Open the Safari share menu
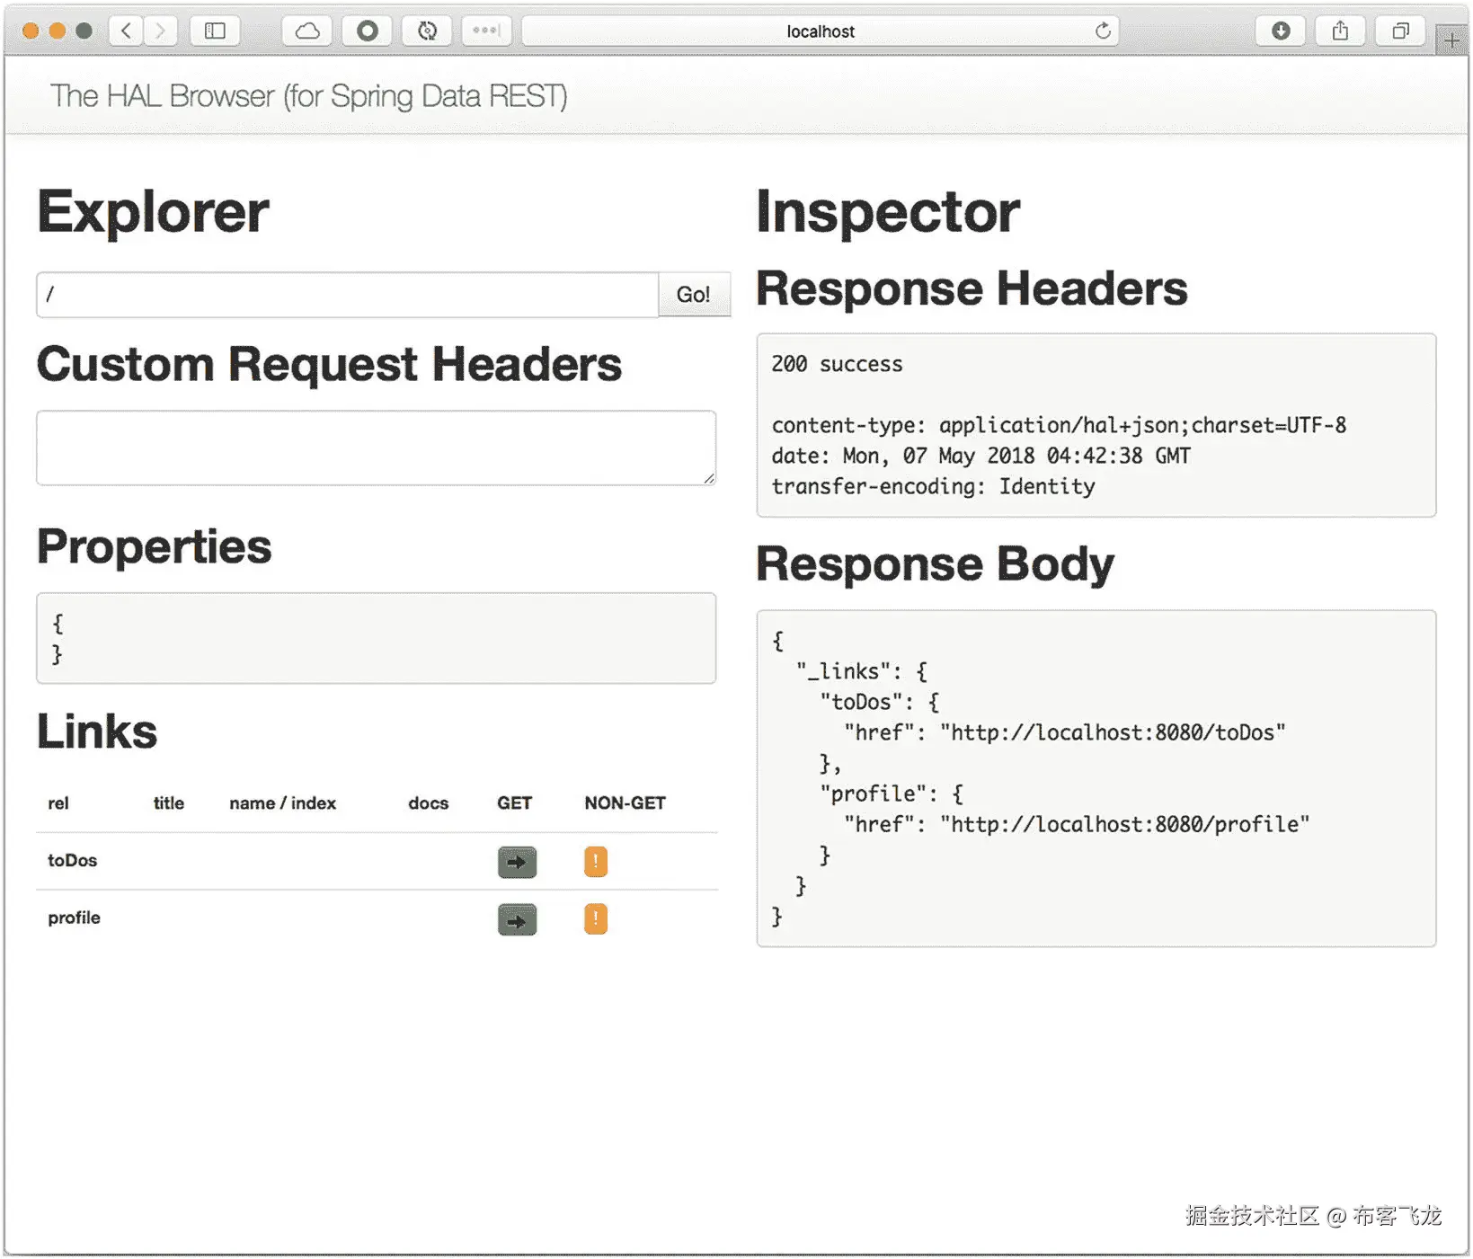The height and width of the screenshot is (1259, 1473). (1340, 31)
